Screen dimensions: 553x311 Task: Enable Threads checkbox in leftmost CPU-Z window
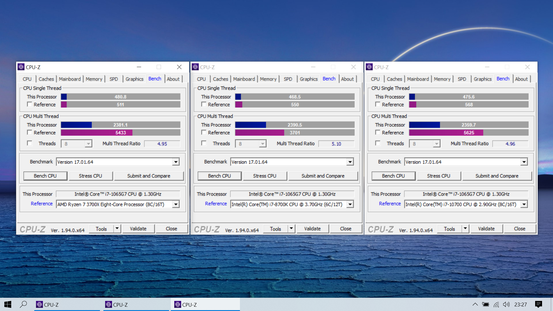tap(30, 143)
